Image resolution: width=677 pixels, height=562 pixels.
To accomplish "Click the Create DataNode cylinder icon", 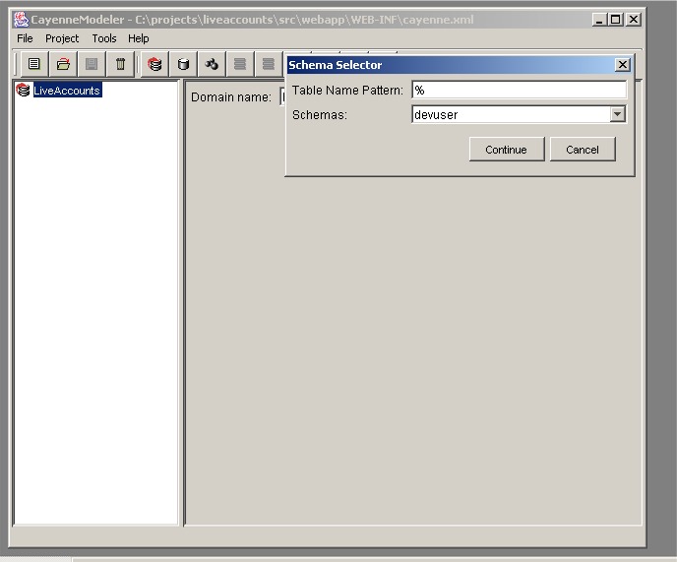I will 183,64.
